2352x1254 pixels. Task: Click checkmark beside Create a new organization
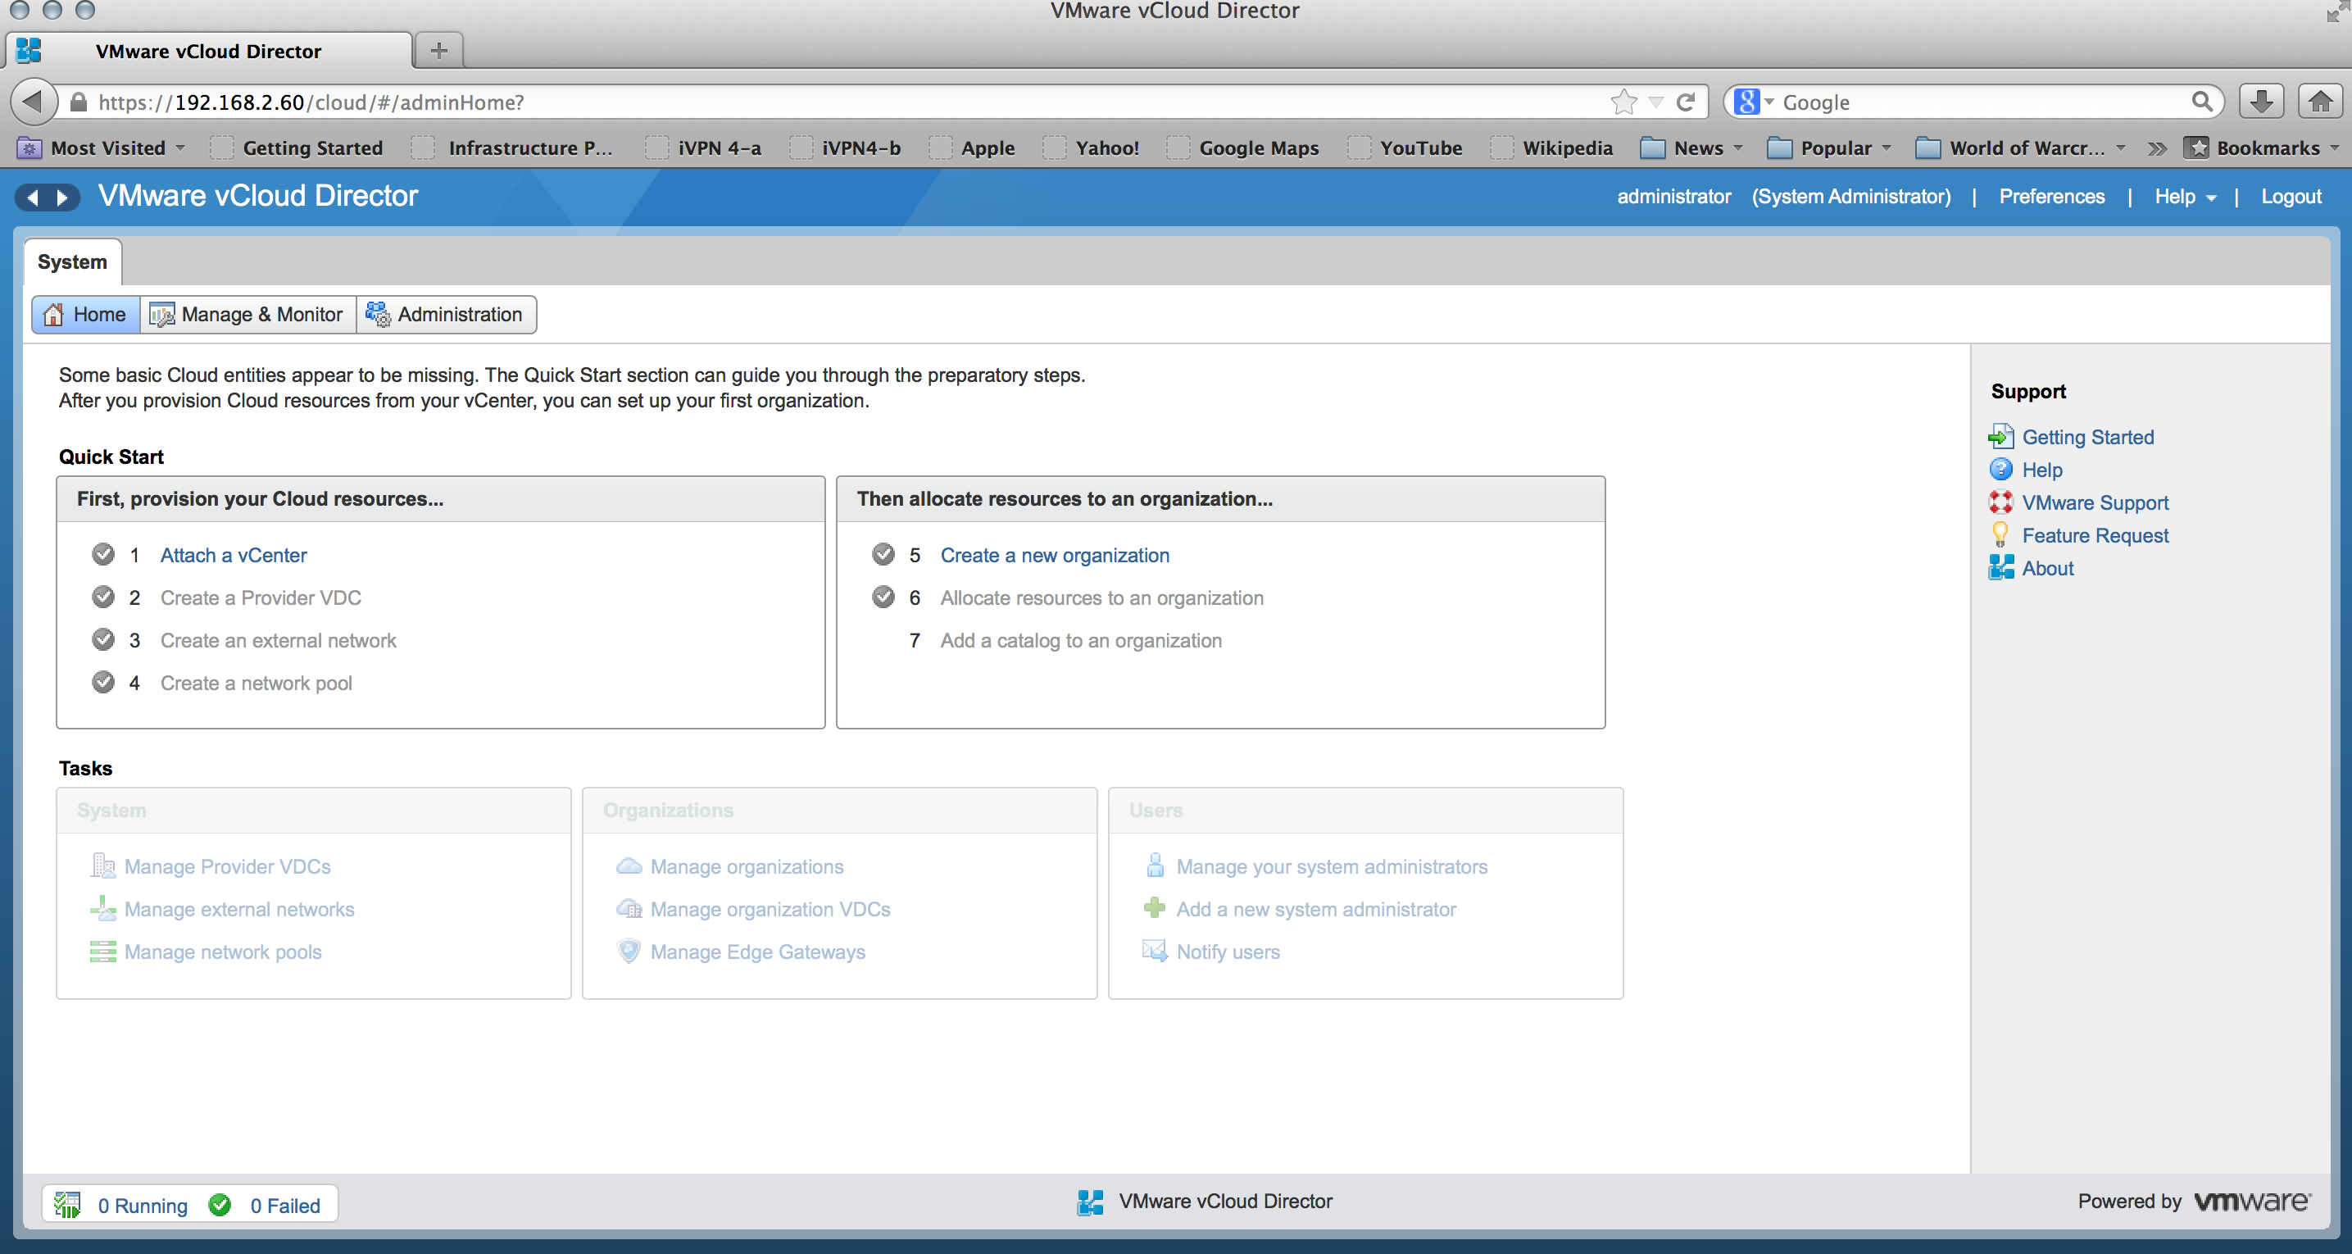[x=883, y=554]
